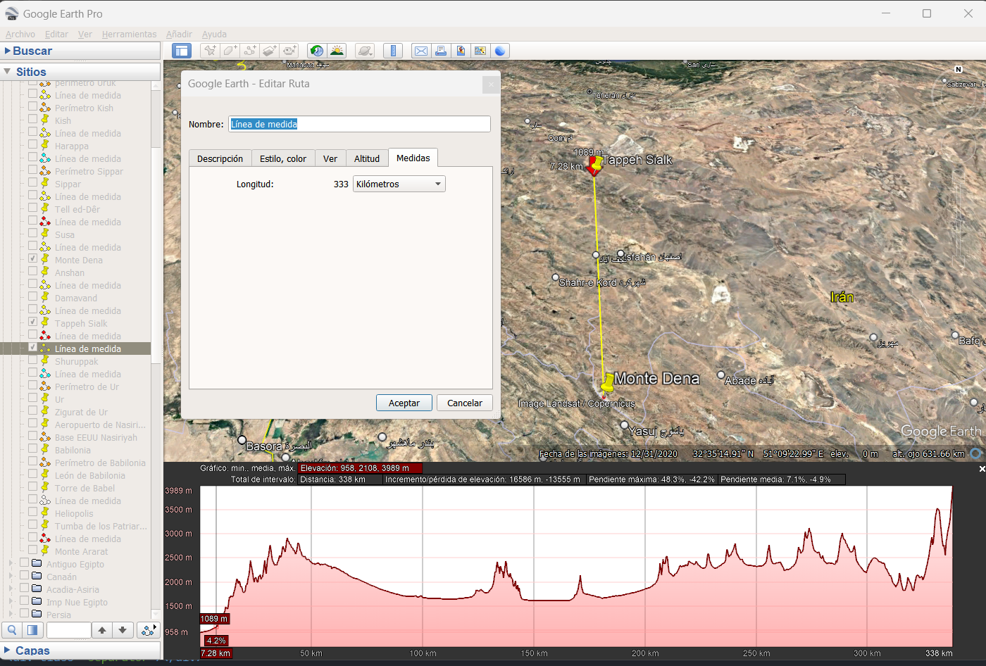The height and width of the screenshot is (666, 986).
Task: Click the blue Earth sphere icon
Action: (x=500, y=51)
